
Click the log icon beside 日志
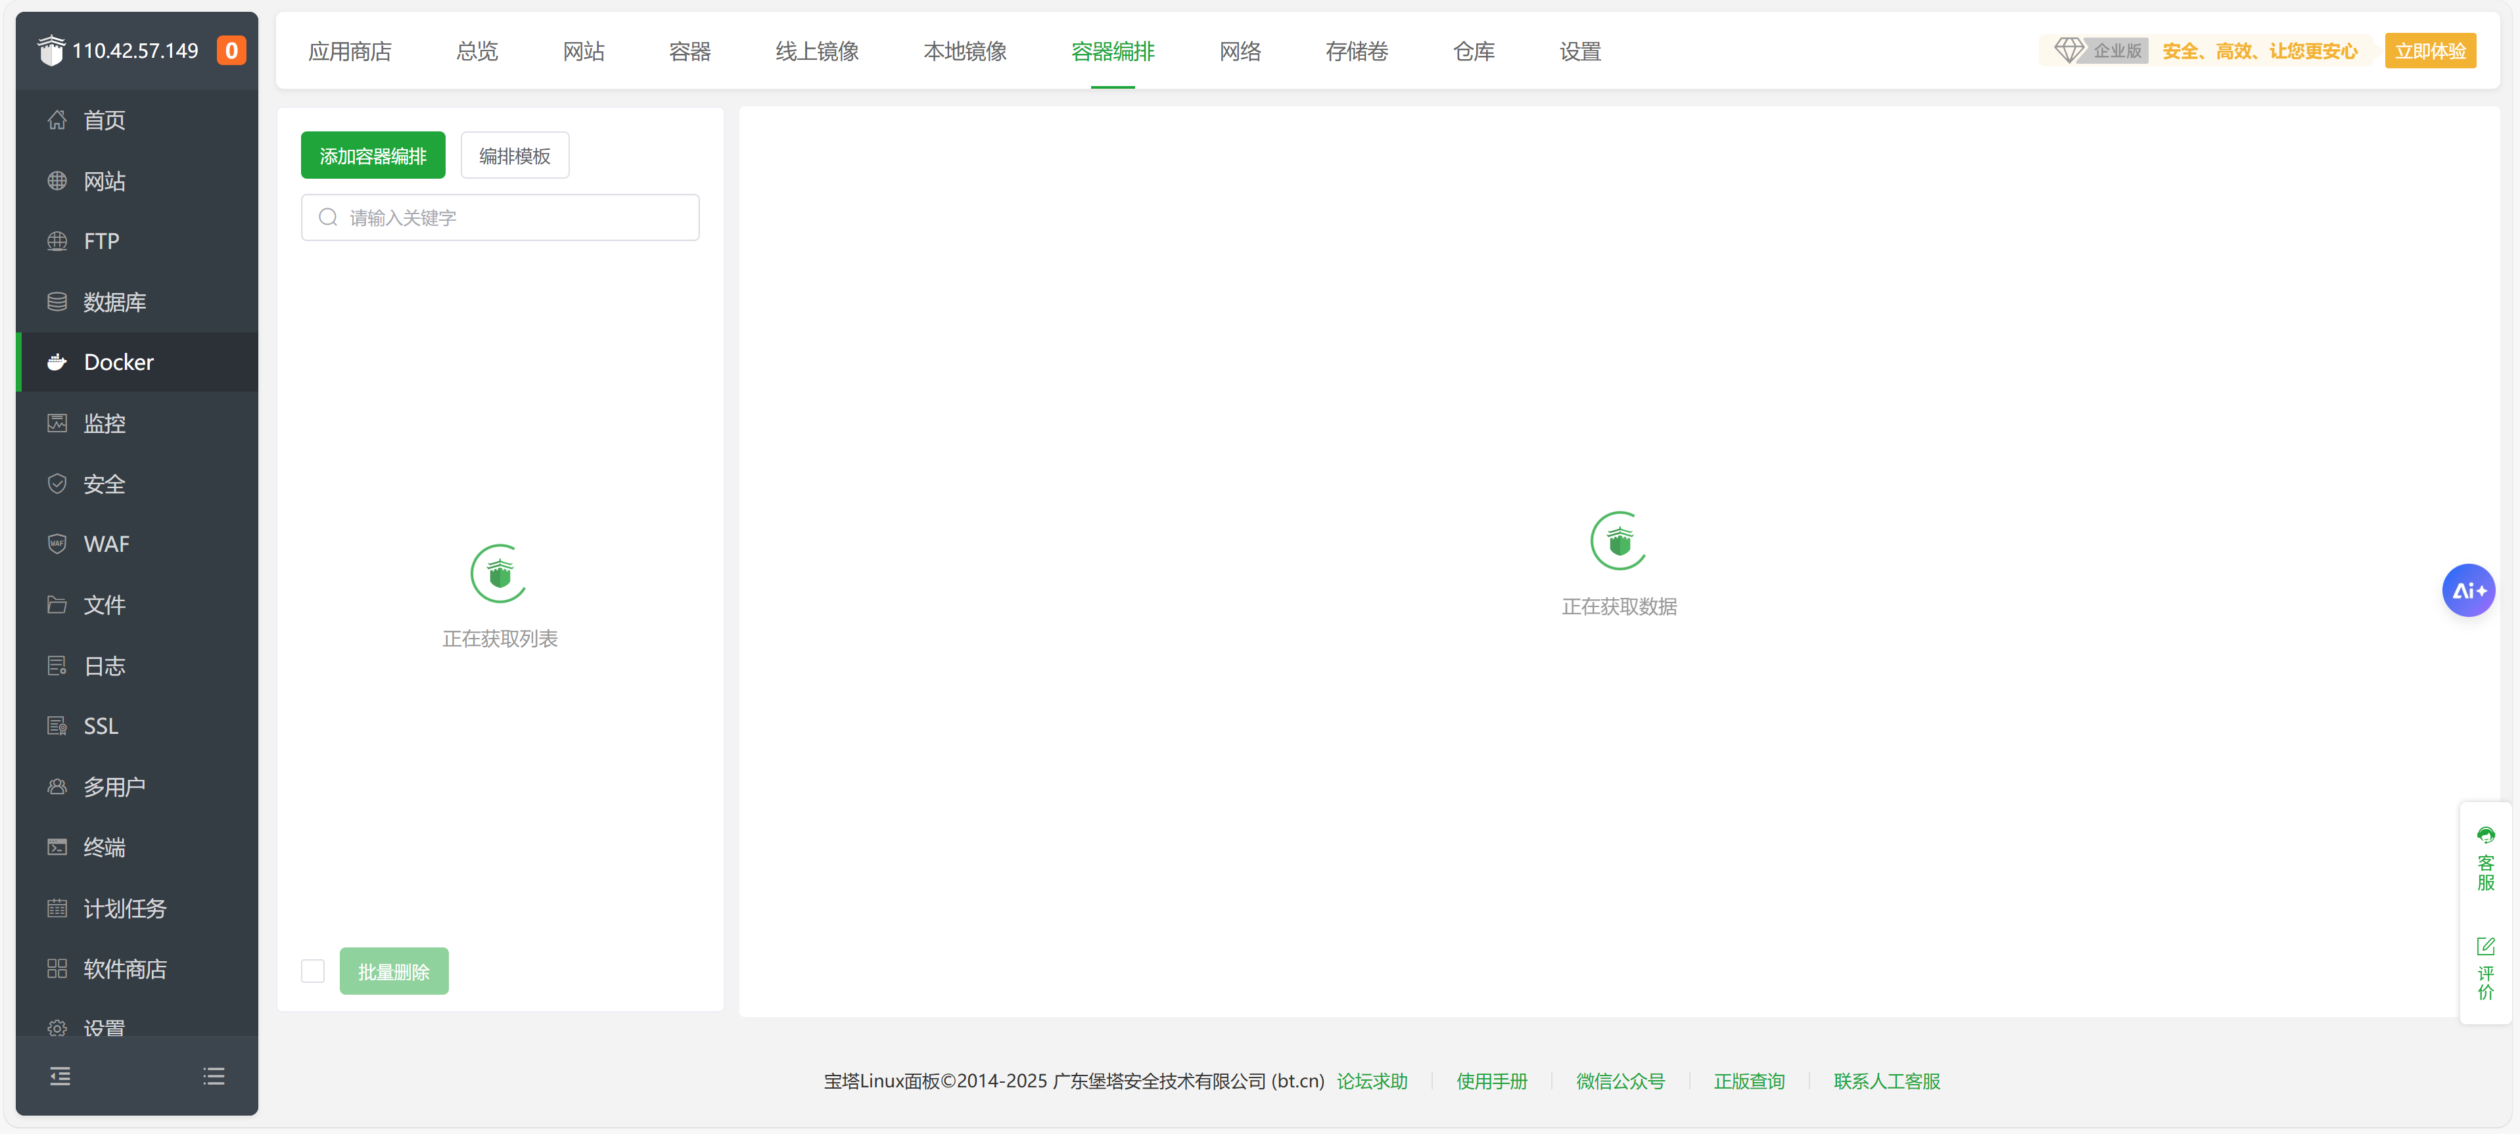[57, 665]
